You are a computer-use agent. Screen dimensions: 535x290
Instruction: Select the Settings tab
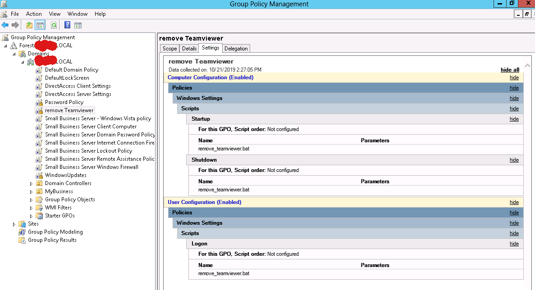tap(210, 48)
